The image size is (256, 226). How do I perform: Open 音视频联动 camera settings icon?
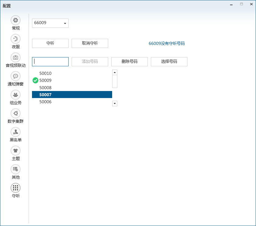point(16,57)
